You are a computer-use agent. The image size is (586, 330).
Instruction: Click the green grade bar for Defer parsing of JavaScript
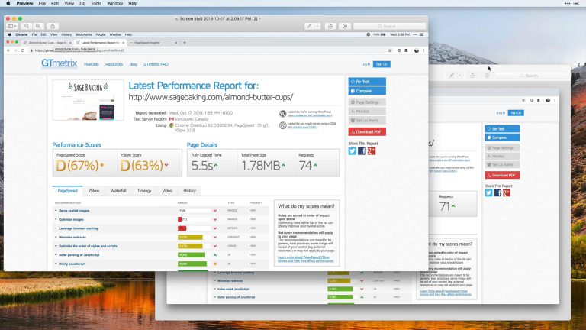click(x=192, y=255)
